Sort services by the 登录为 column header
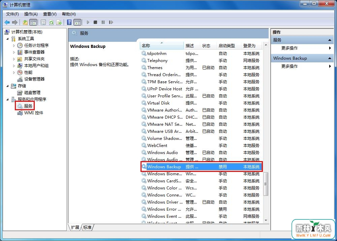This screenshot has height=241, width=337. pos(252,46)
